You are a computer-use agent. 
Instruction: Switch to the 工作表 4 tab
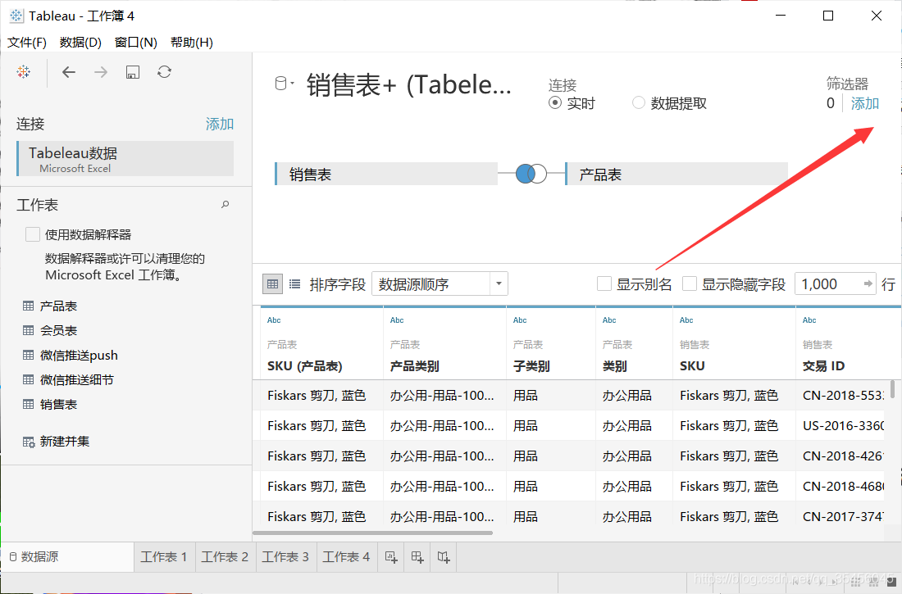point(346,556)
